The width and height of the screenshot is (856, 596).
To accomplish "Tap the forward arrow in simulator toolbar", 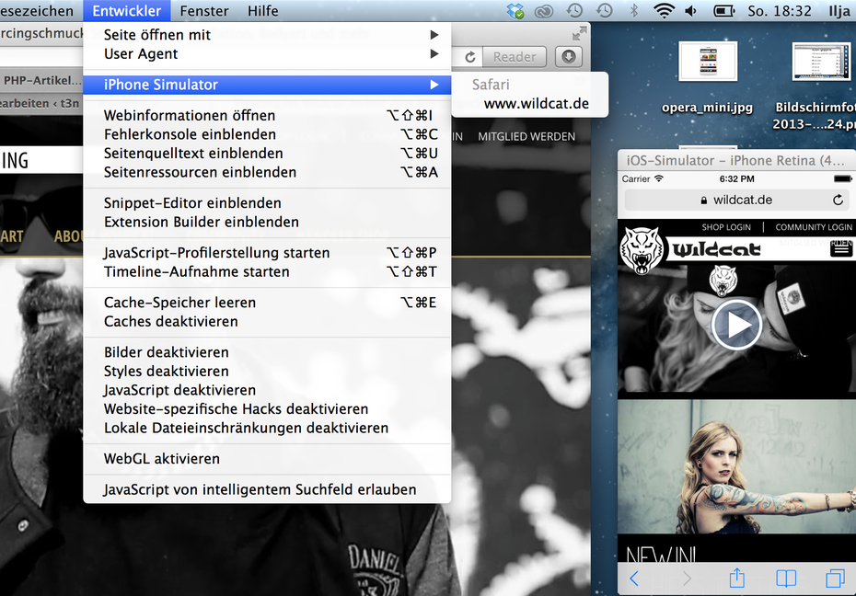I will [x=687, y=578].
